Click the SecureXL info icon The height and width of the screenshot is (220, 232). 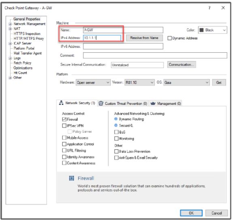point(116,126)
